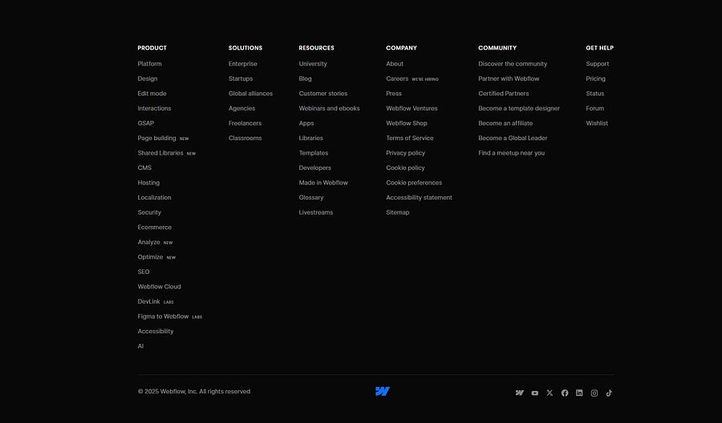Viewport: 722px width, 423px height.
Task: Open the Support help link
Action: point(598,64)
